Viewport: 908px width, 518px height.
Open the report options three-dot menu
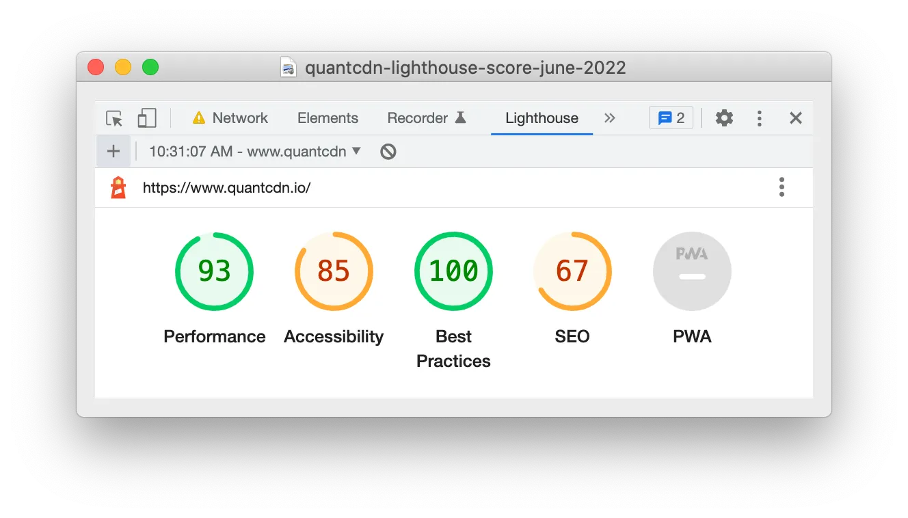[782, 187]
